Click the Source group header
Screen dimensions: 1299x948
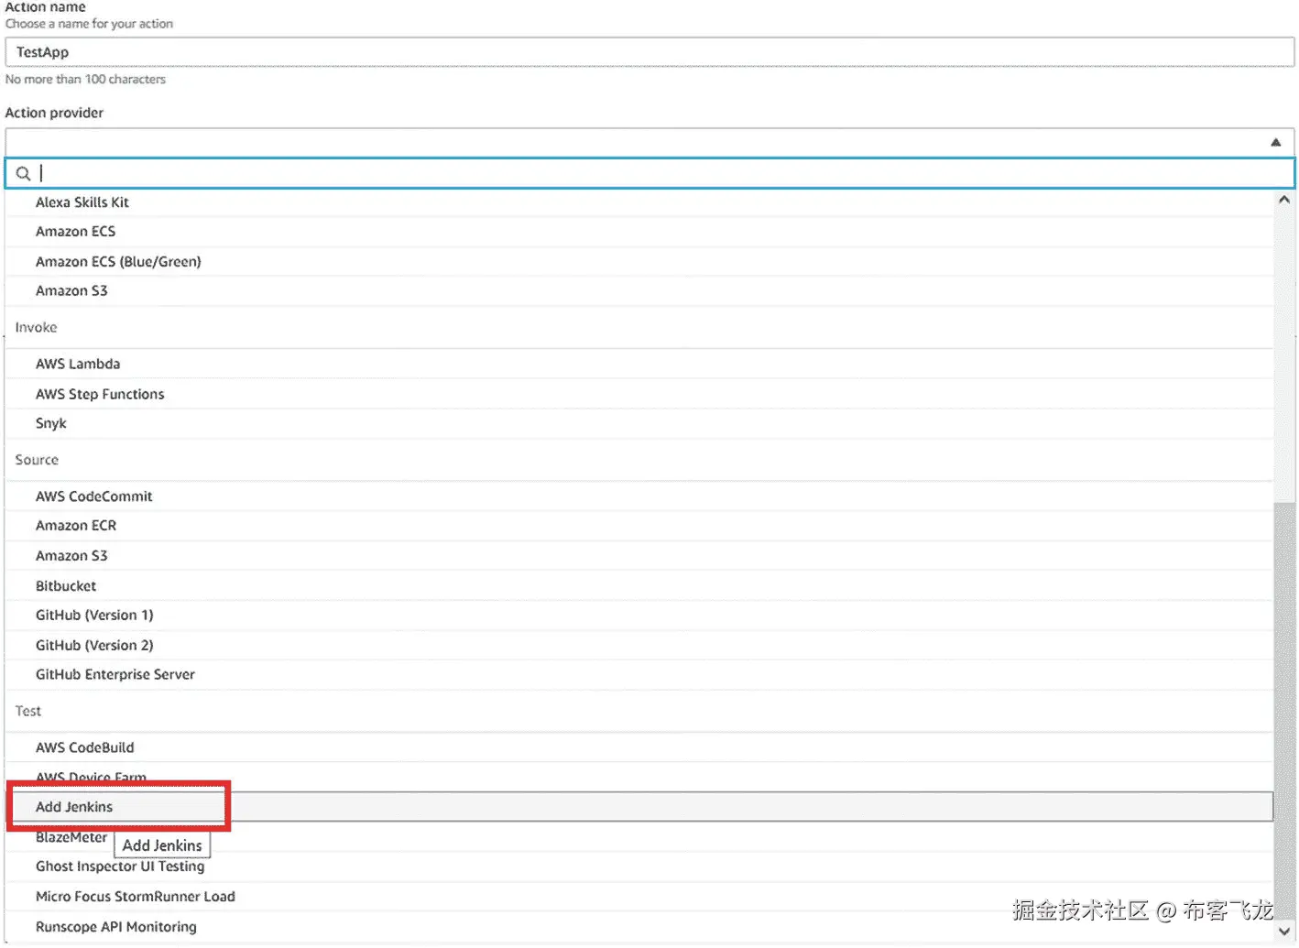(37, 460)
